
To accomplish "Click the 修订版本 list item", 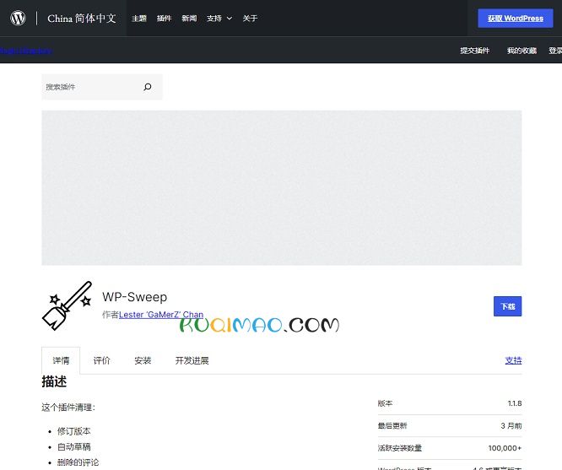I will pyautogui.click(x=73, y=431).
